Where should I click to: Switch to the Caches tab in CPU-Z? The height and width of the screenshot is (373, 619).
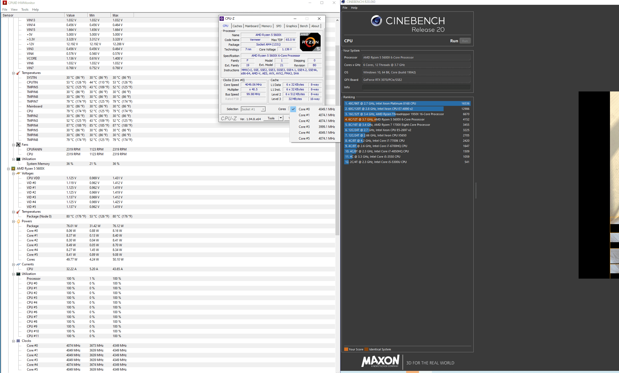237,26
